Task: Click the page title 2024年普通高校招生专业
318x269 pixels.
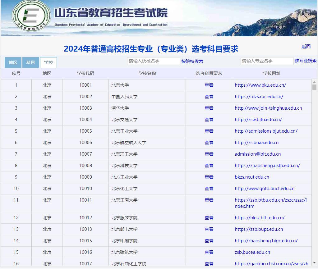Action: [x=151, y=49]
